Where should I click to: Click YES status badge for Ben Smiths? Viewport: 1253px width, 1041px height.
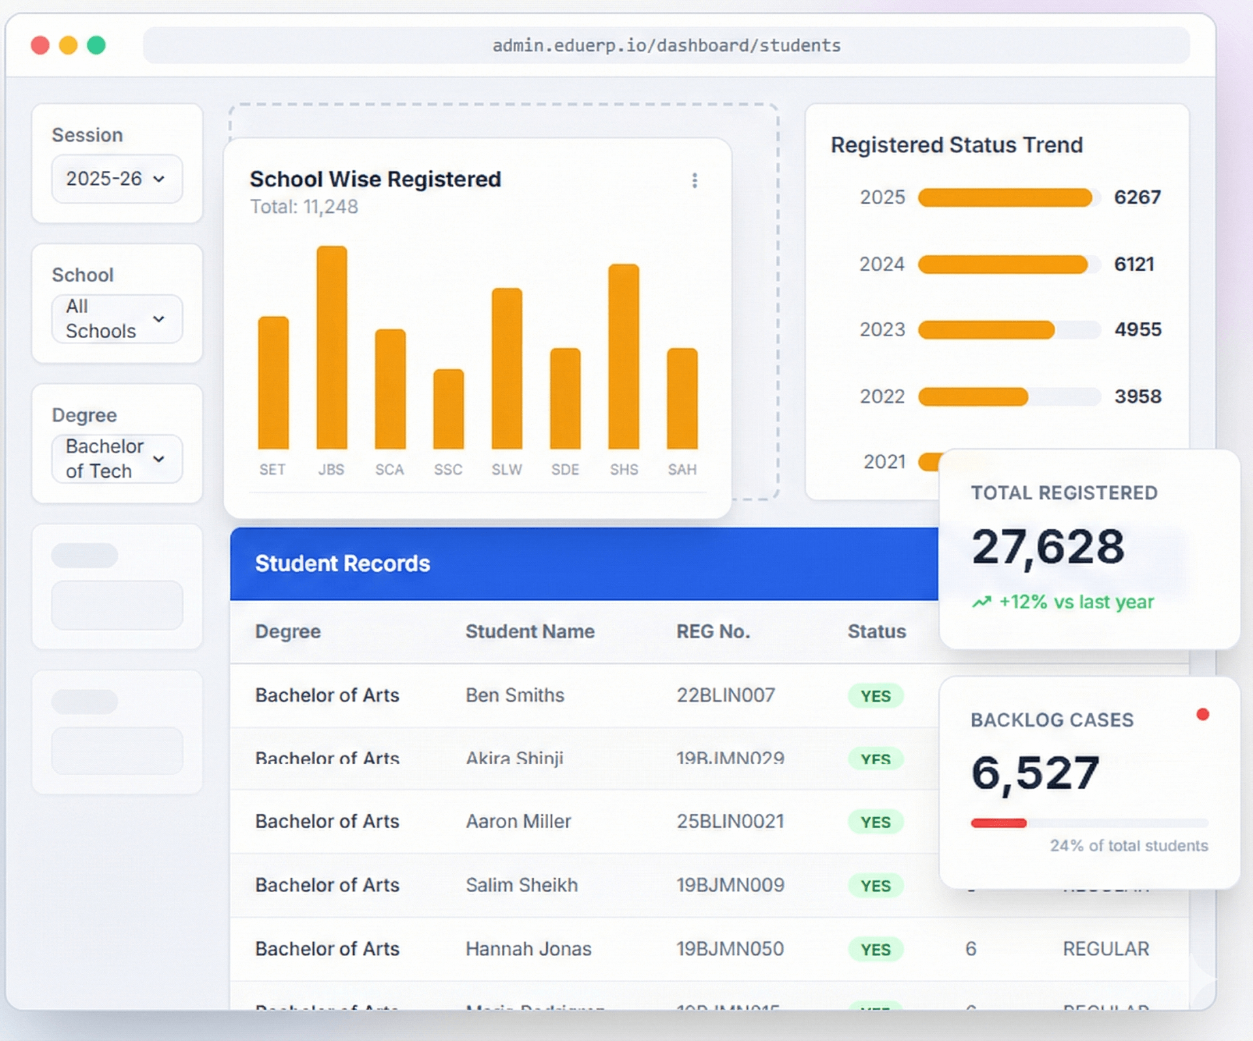(x=875, y=696)
